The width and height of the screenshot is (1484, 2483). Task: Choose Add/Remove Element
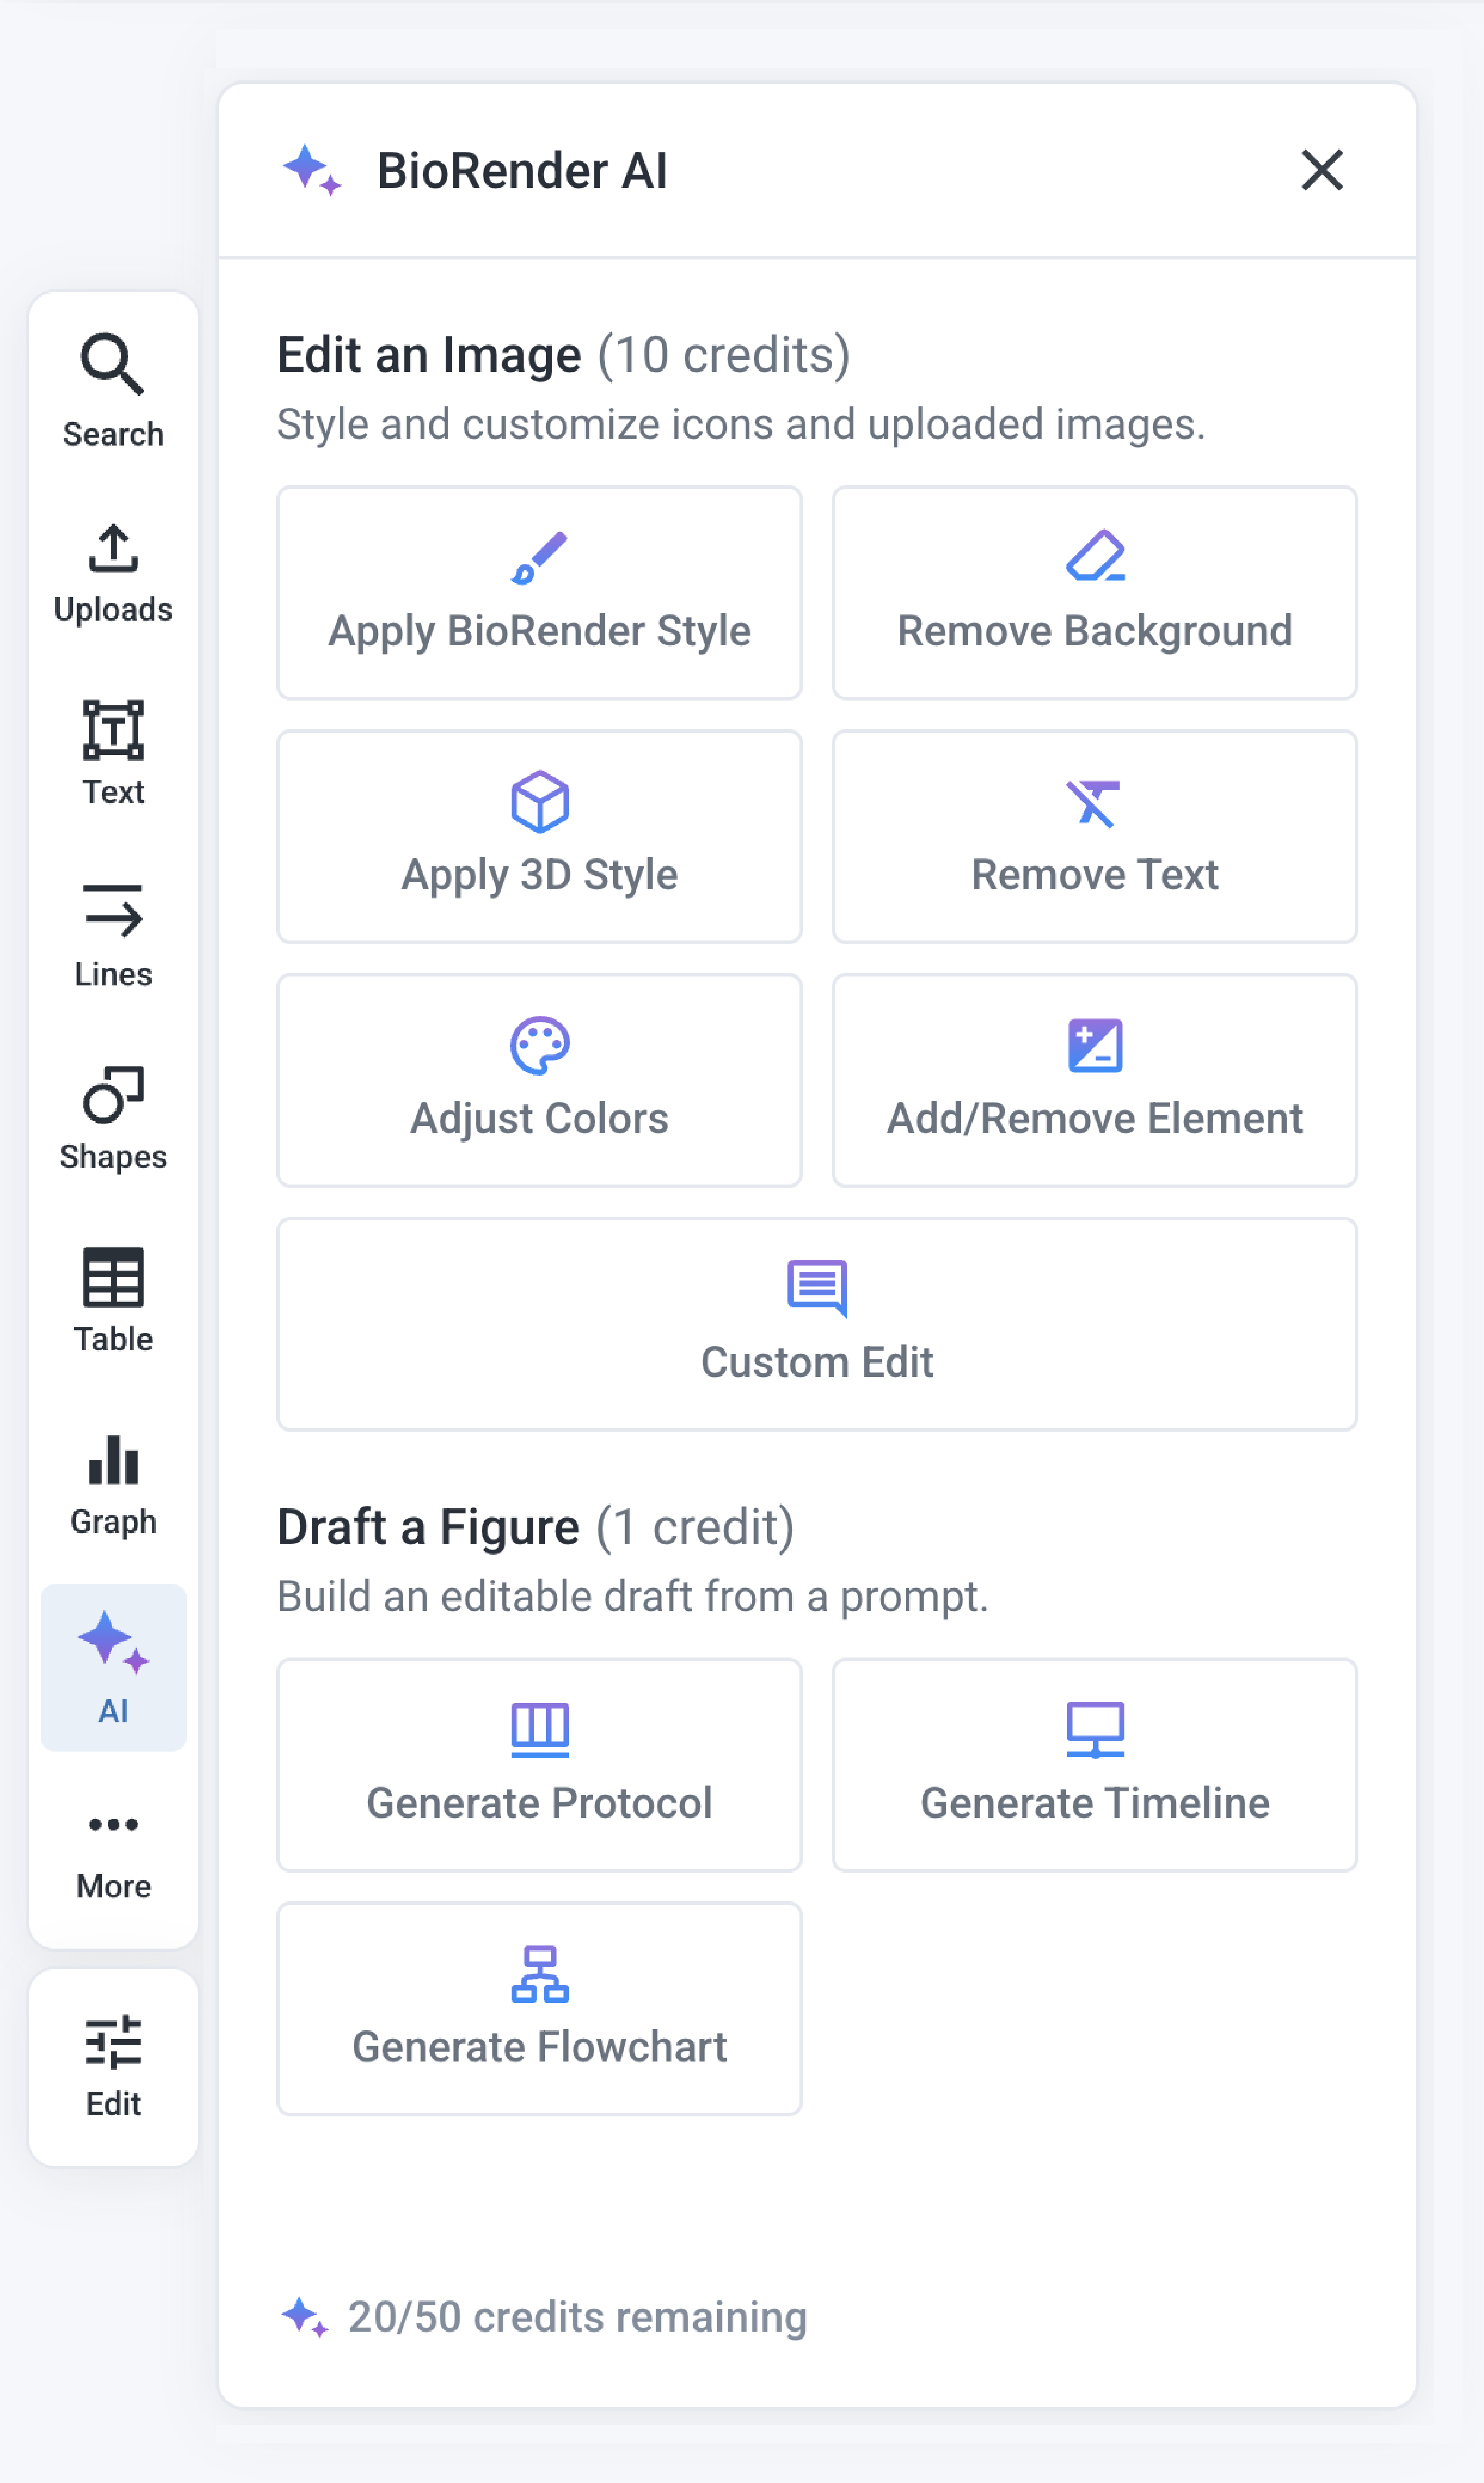coord(1094,1081)
